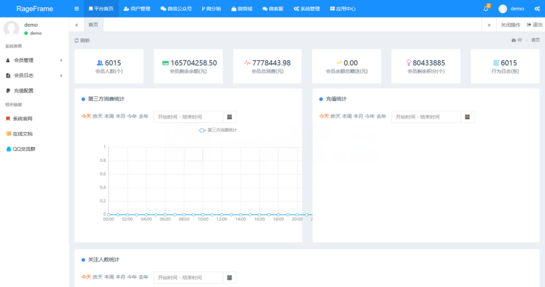Select 去年 in 充值统计
The height and width of the screenshot is (287, 545).
click(381, 116)
